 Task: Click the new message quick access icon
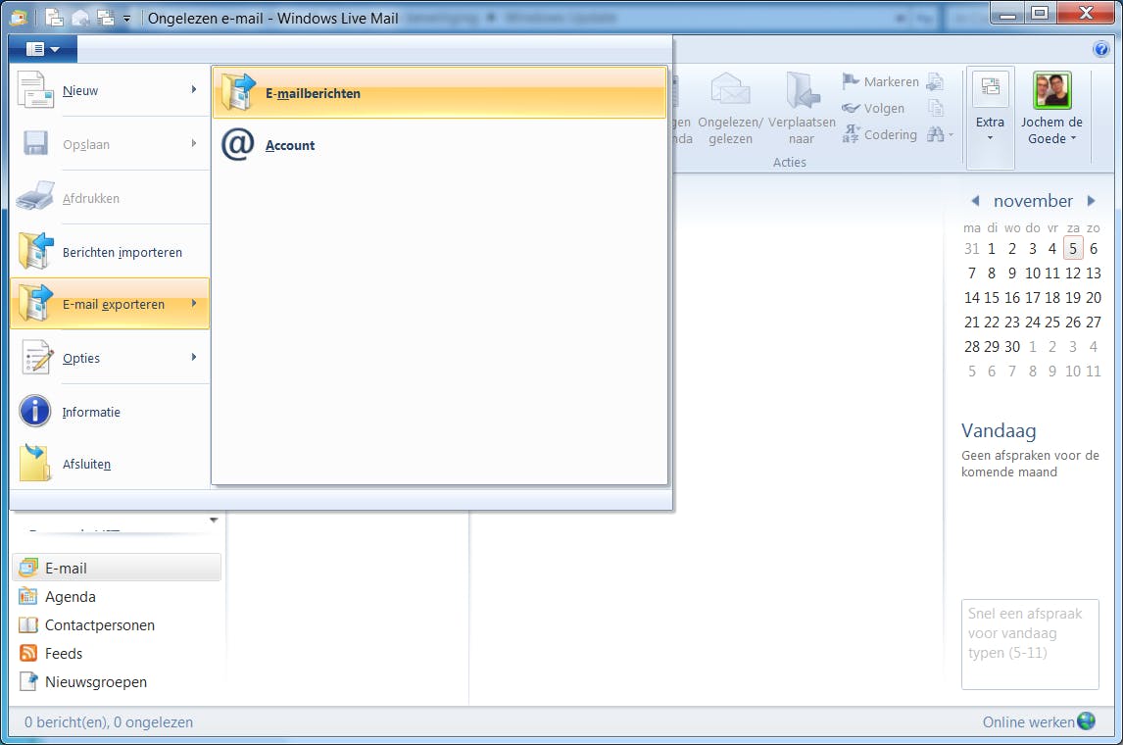point(54,18)
